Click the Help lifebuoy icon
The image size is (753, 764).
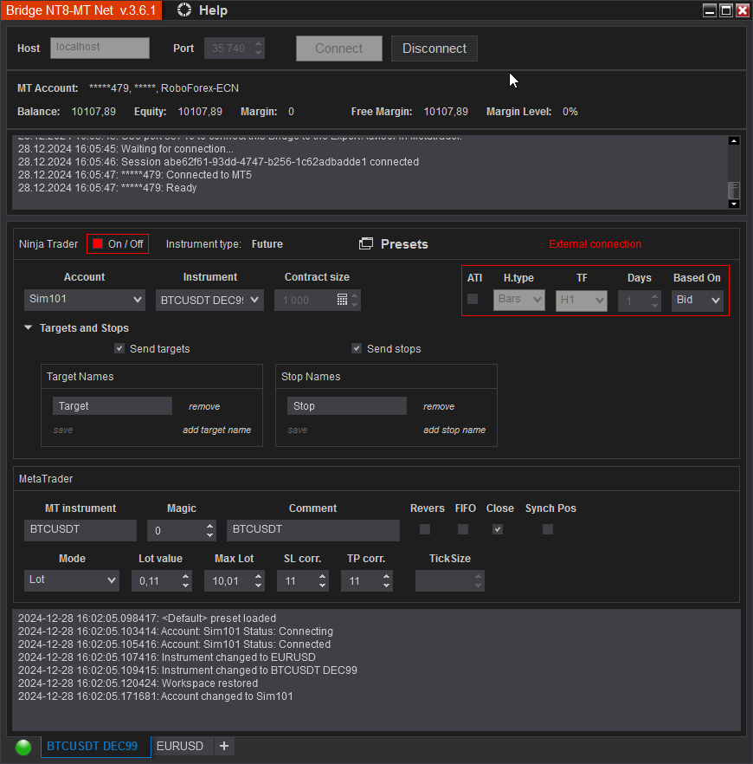[x=183, y=10]
